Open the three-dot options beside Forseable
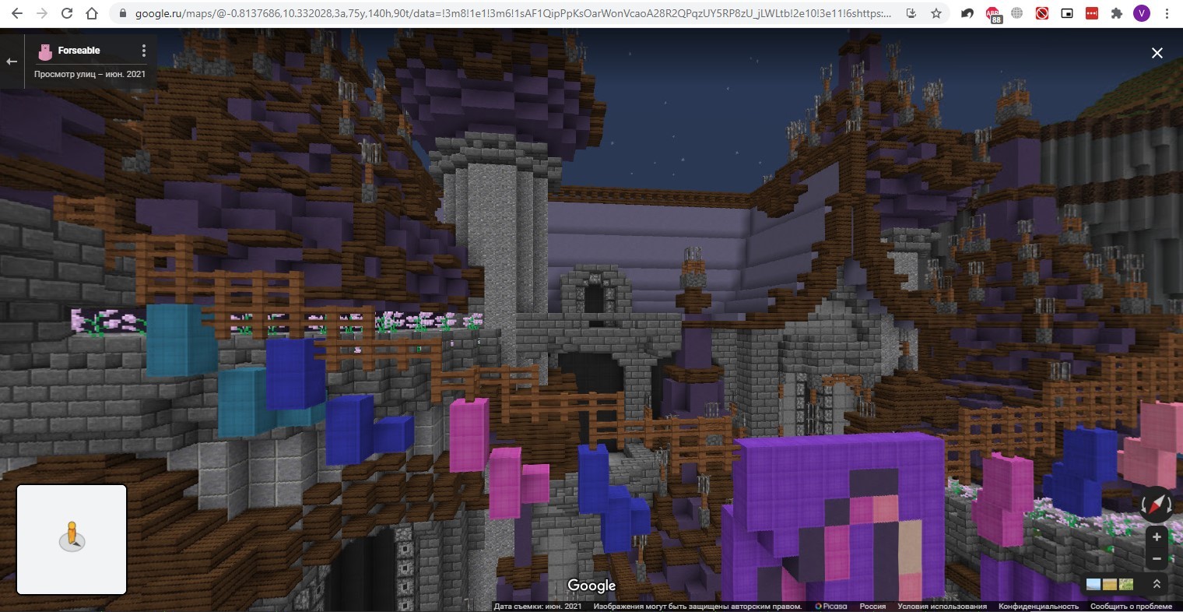 [x=143, y=51]
